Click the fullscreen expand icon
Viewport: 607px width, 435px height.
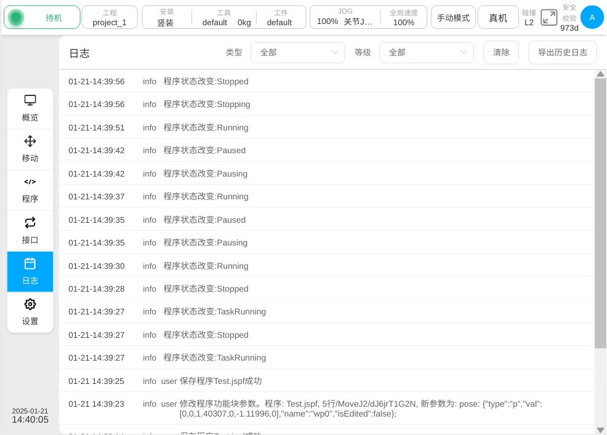pos(549,18)
